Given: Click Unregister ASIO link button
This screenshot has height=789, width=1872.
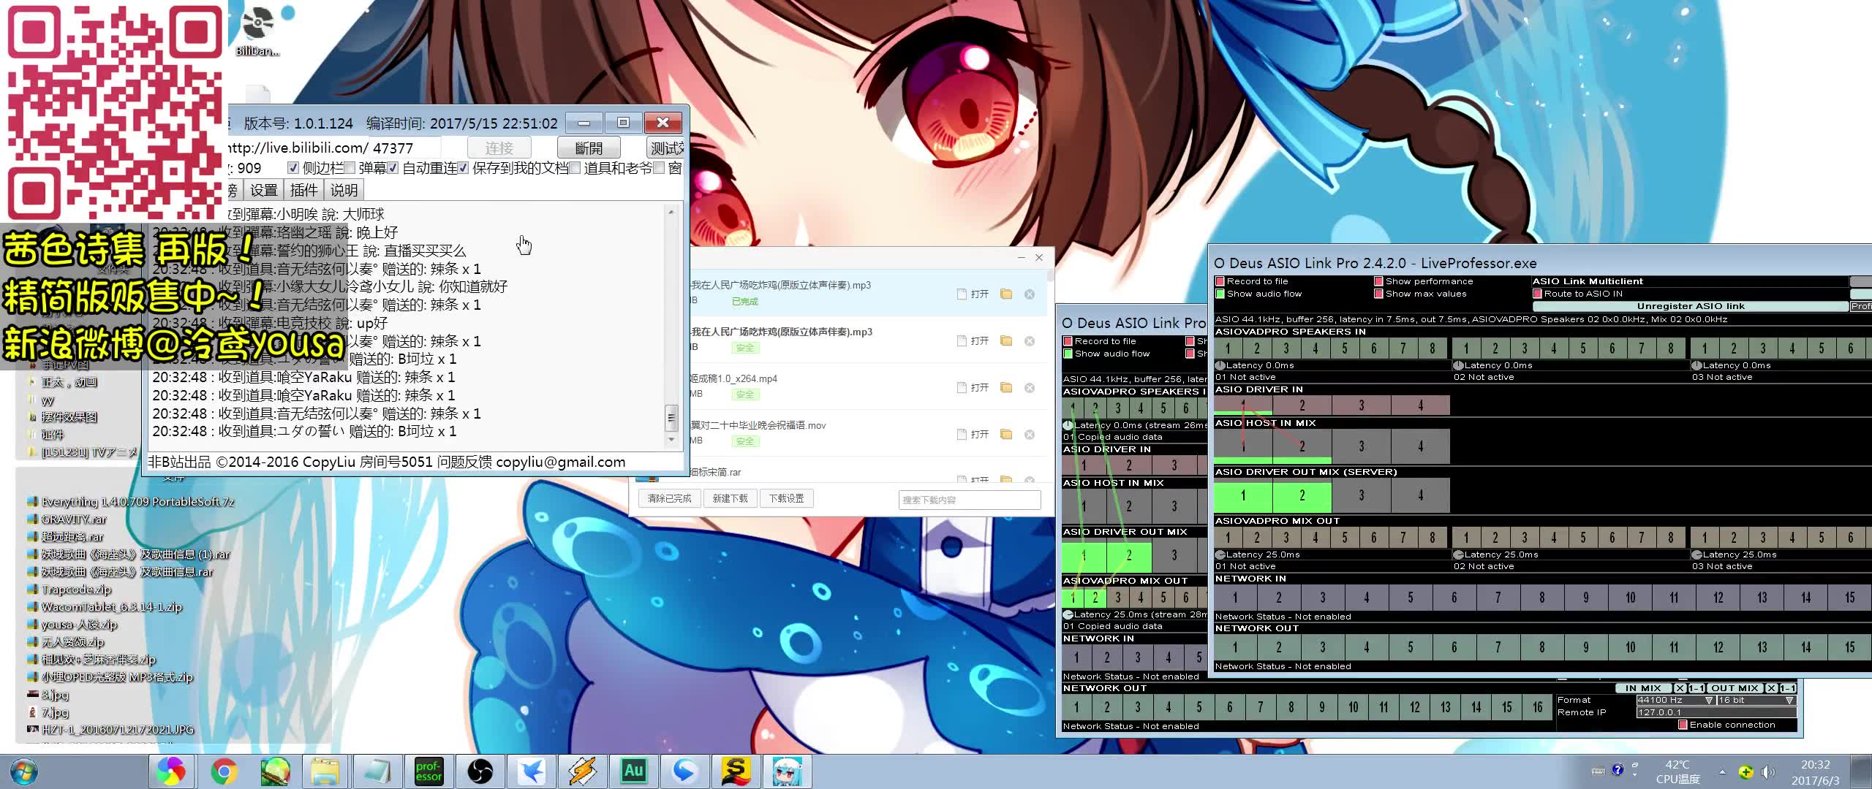Looking at the screenshot, I should click(1690, 306).
